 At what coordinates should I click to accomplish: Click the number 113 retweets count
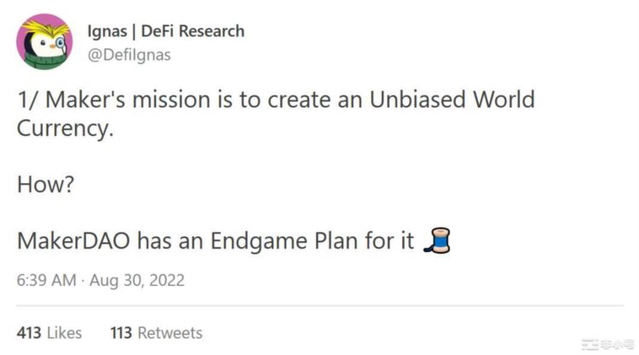(122, 332)
